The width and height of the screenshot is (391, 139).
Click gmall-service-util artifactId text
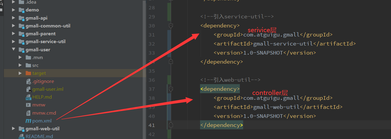(283, 44)
